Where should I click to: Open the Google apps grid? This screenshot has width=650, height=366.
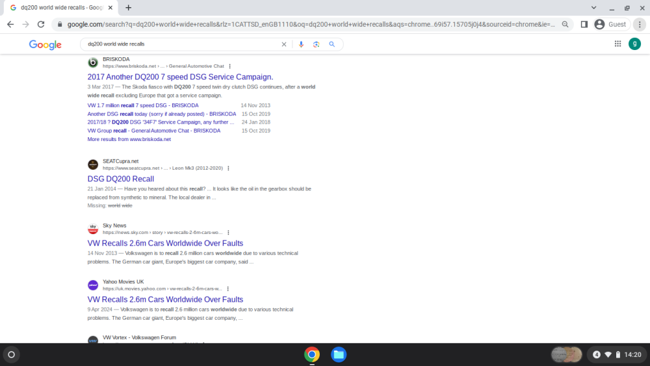(617, 44)
